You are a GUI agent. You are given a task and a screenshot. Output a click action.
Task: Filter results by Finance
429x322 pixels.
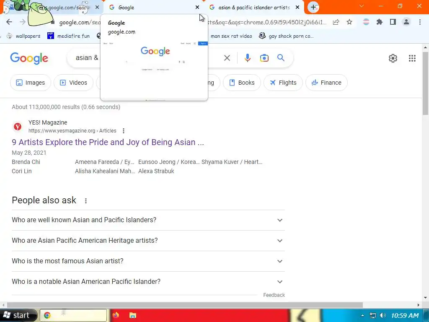pos(326,83)
